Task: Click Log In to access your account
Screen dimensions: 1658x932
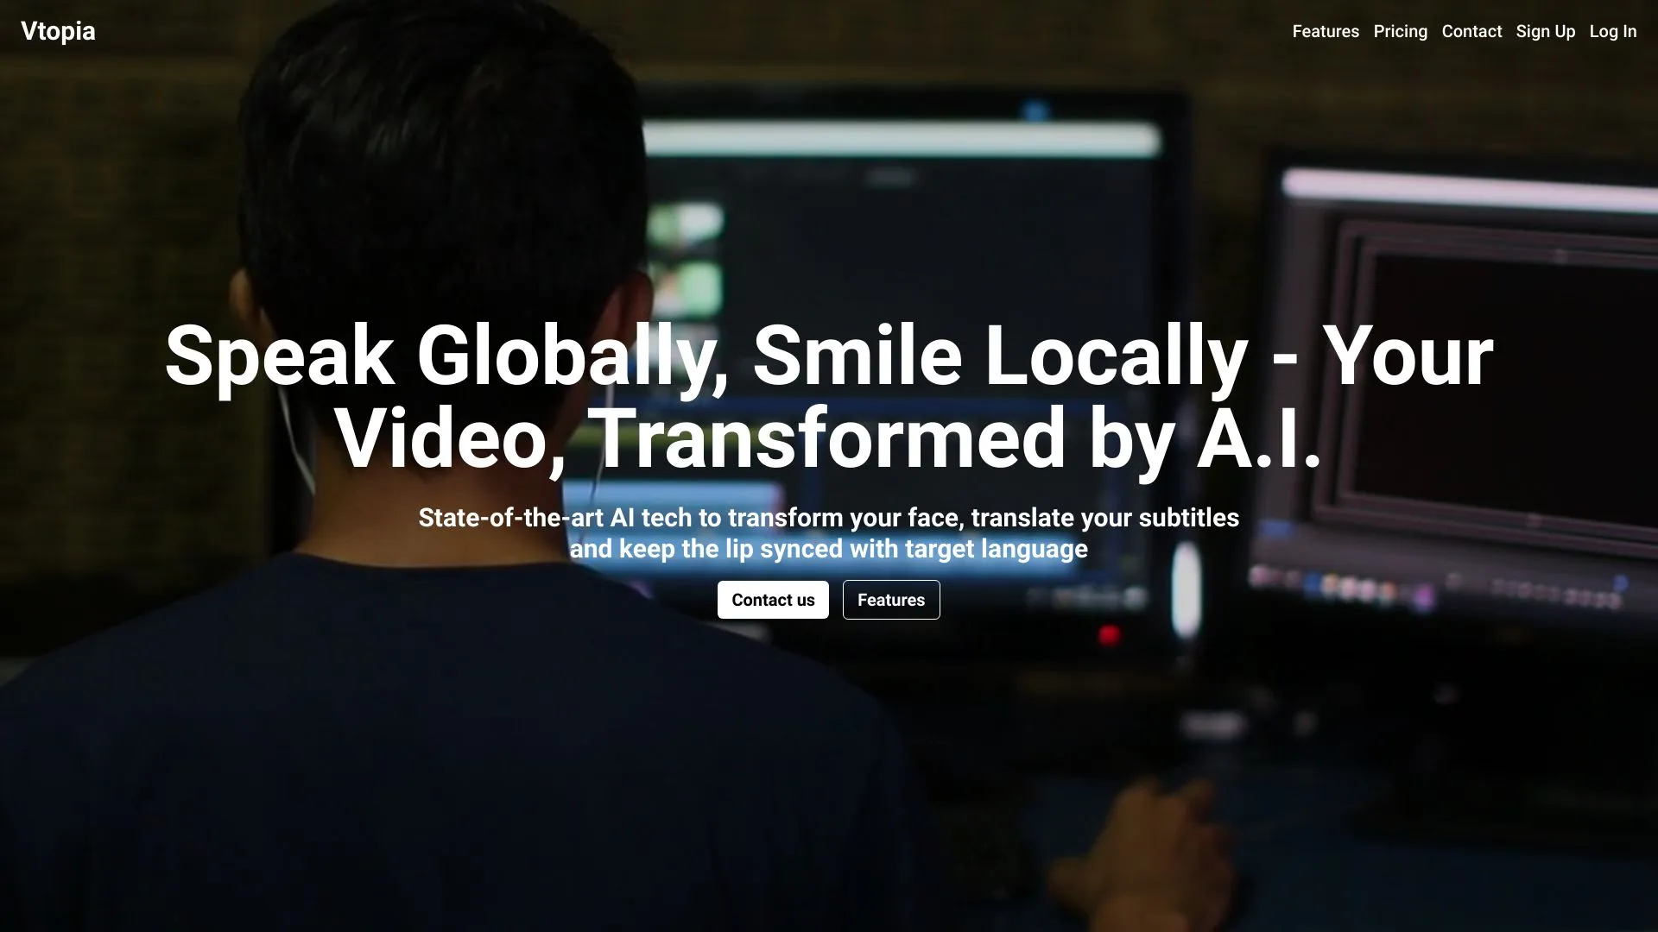Action: [1612, 32]
